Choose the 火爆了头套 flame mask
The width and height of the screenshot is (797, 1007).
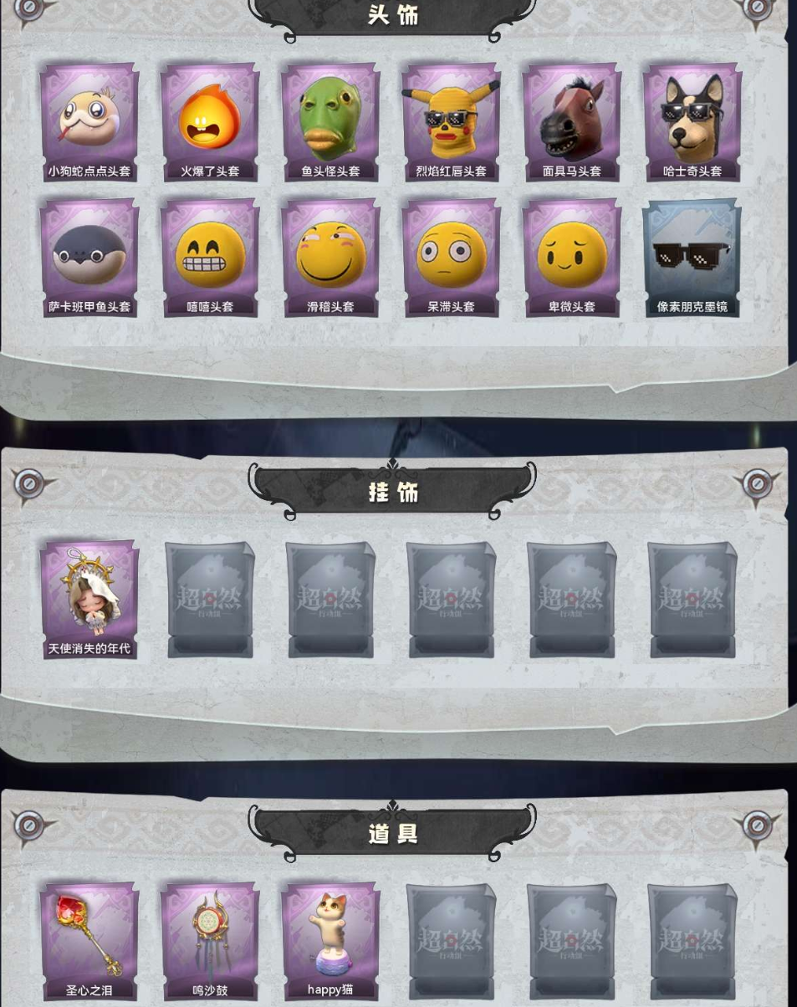tap(210, 123)
